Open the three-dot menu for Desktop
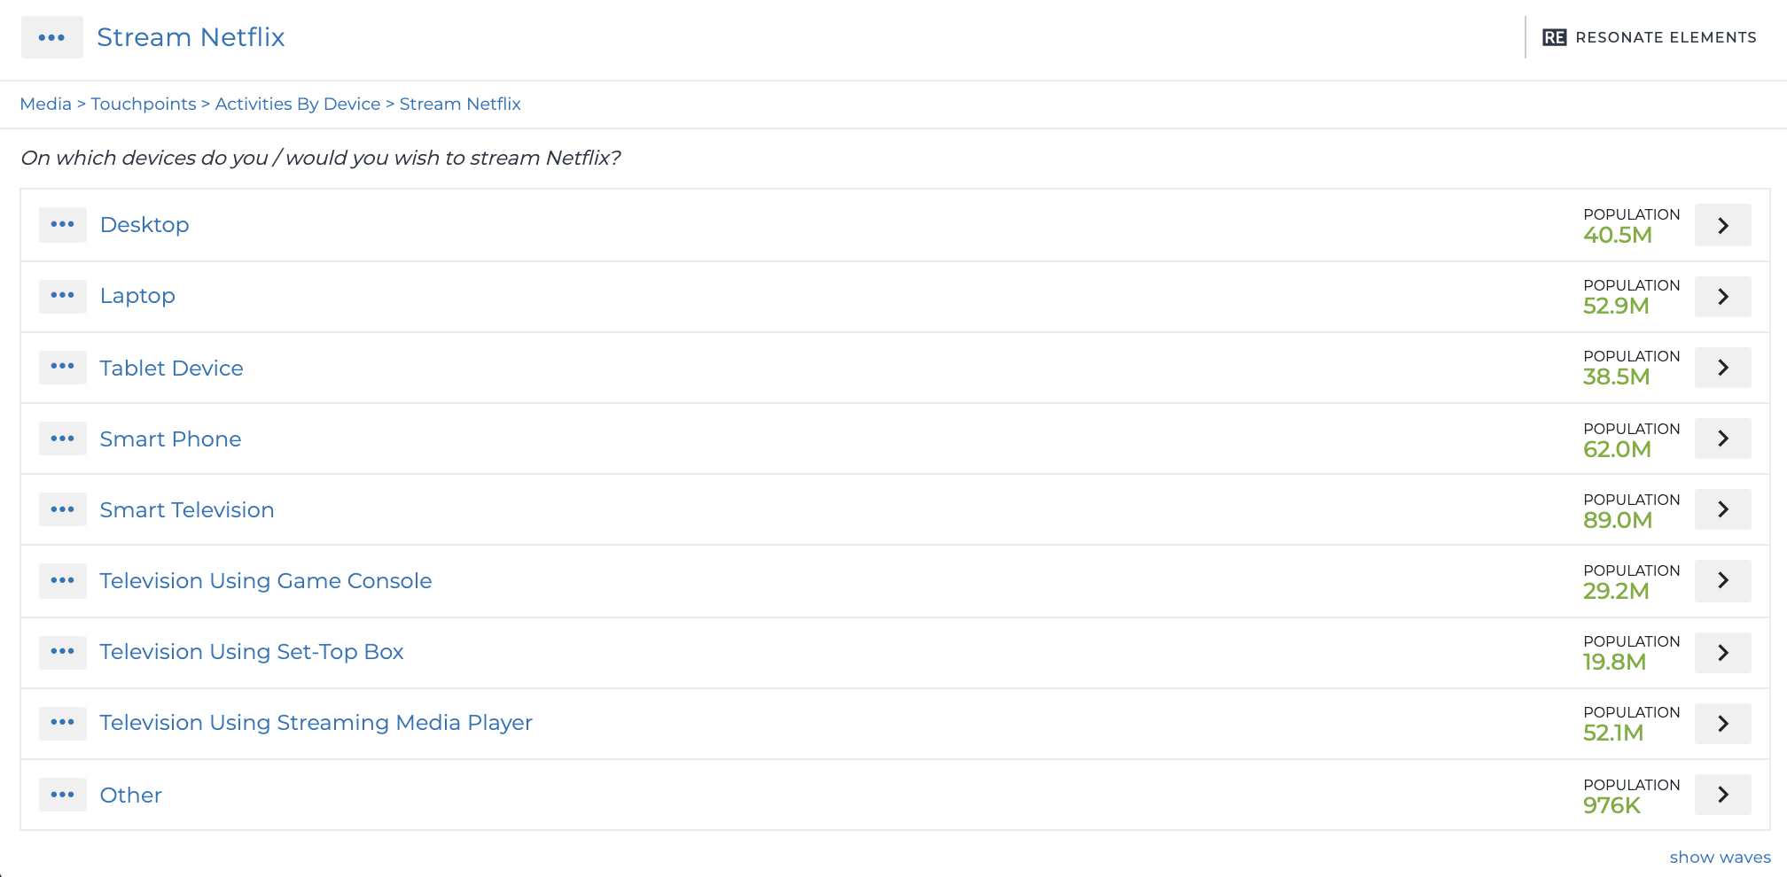The height and width of the screenshot is (877, 1787). (63, 225)
